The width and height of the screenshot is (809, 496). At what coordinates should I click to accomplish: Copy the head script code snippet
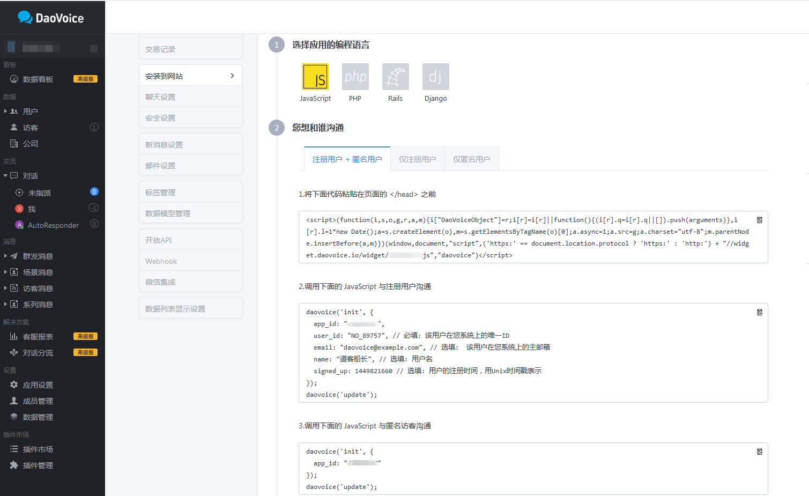[759, 220]
